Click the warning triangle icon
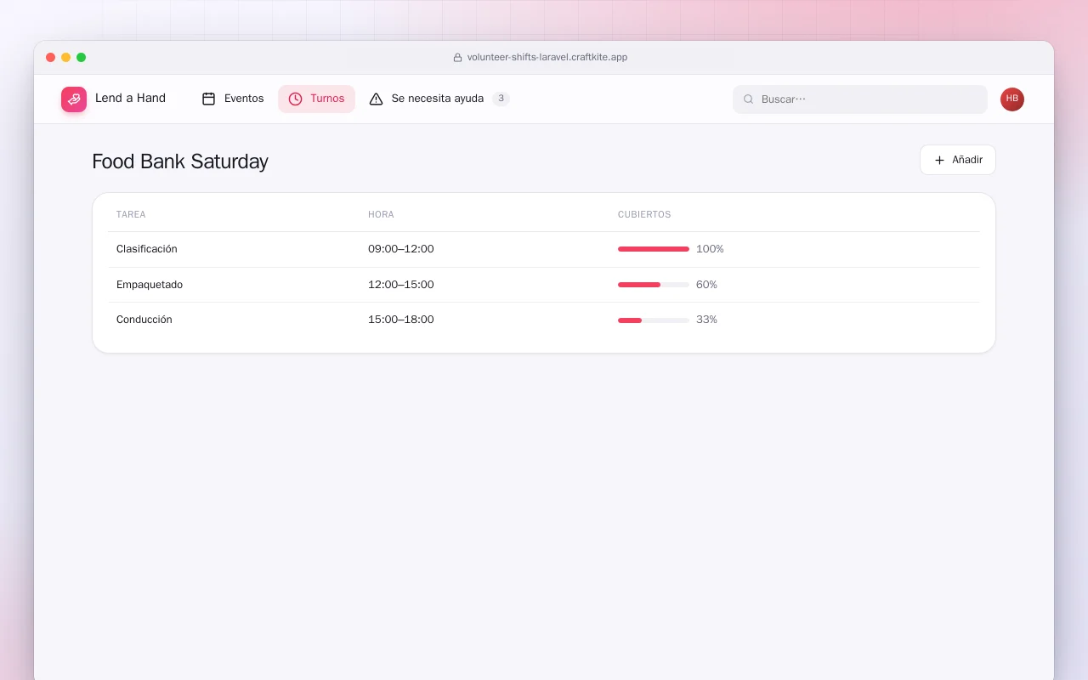The height and width of the screenshot is (680, 1088). coord(377,99)
